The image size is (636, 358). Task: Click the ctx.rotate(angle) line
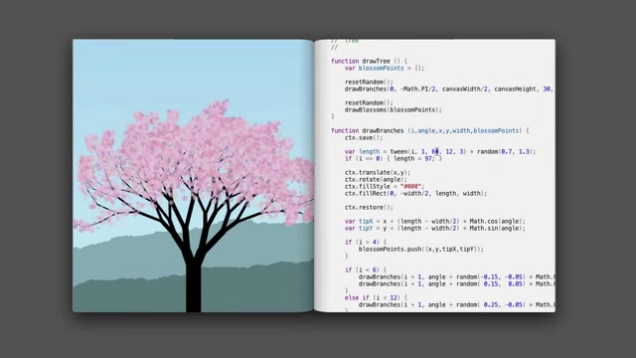pos(376,179)
